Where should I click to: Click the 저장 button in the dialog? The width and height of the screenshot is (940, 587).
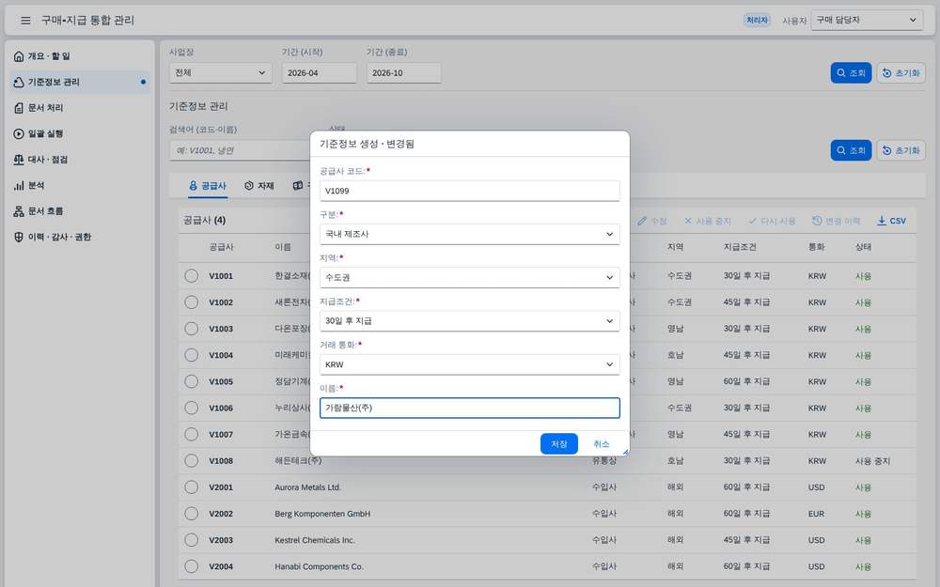pyautogui.click(x=558, y=444)
